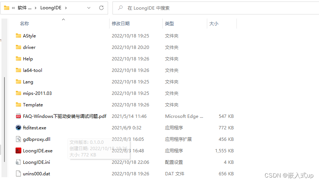Viewport: 319px width, 182px height.
Task: Open the address bar history dropdown
Action: 89,8
